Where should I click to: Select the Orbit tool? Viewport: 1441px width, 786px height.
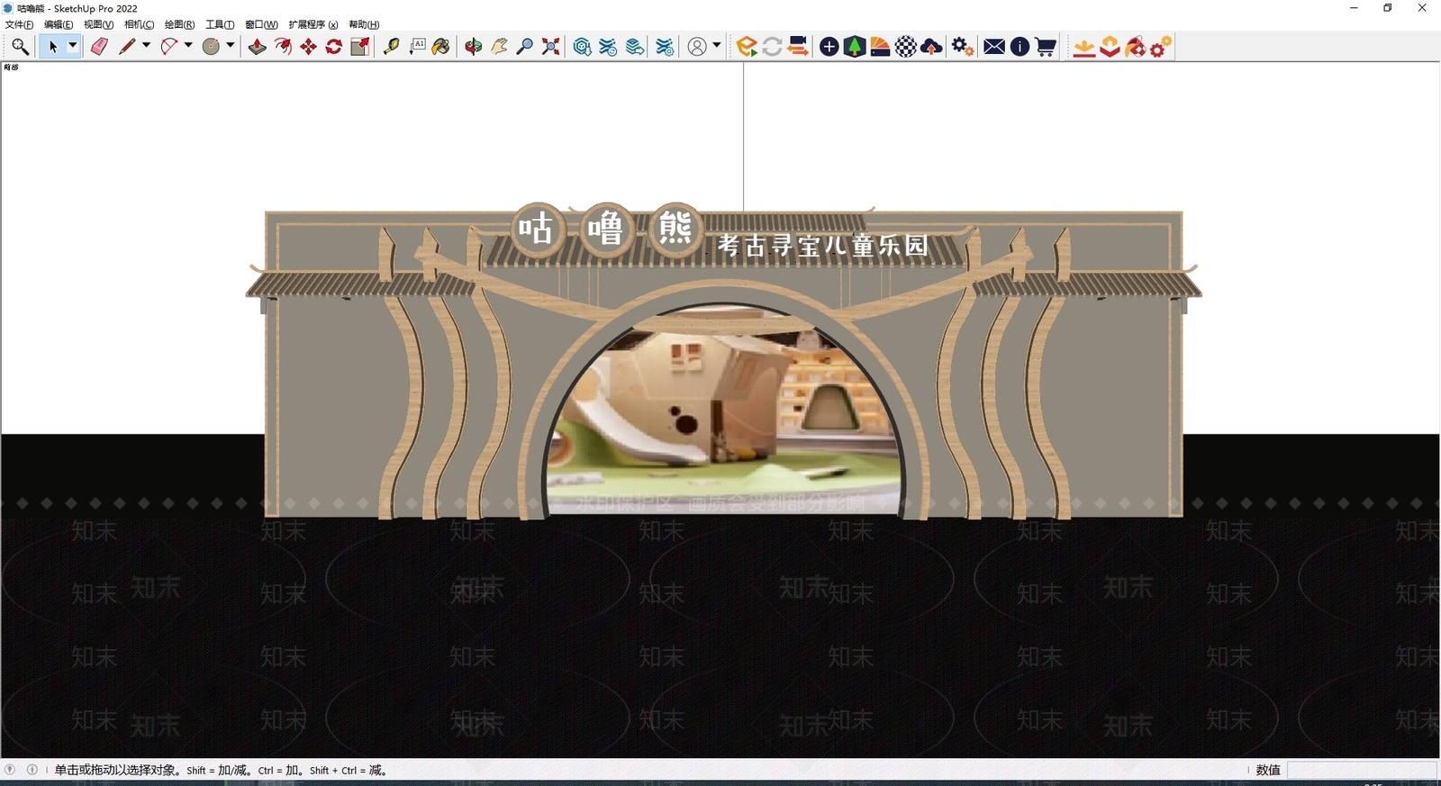pyautogui.click(x=474, y=47)
